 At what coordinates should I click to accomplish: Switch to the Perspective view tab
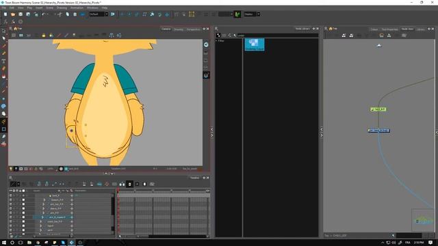pyautogui.click(x=193, y=29)
